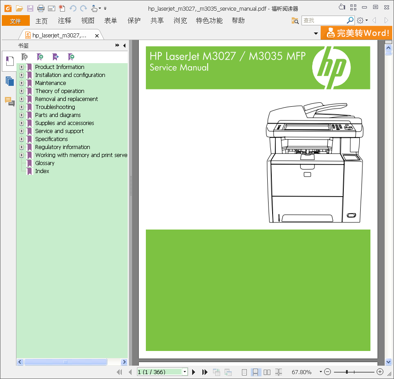
Task: Open the 保护 ribbon tab
Action: pos(134,20)
